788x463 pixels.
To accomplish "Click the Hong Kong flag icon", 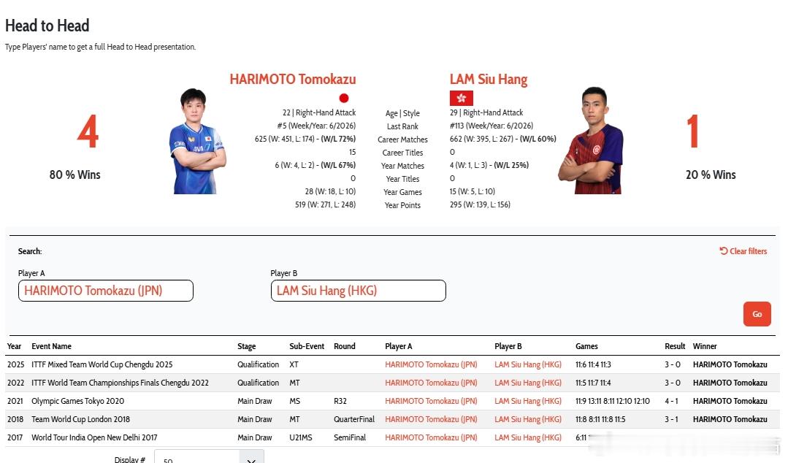I will click(x=462, y=98).
